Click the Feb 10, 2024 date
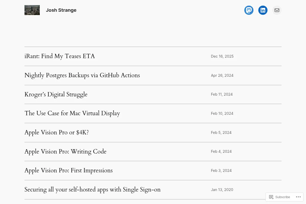306x204 pixels. (222, 113)
